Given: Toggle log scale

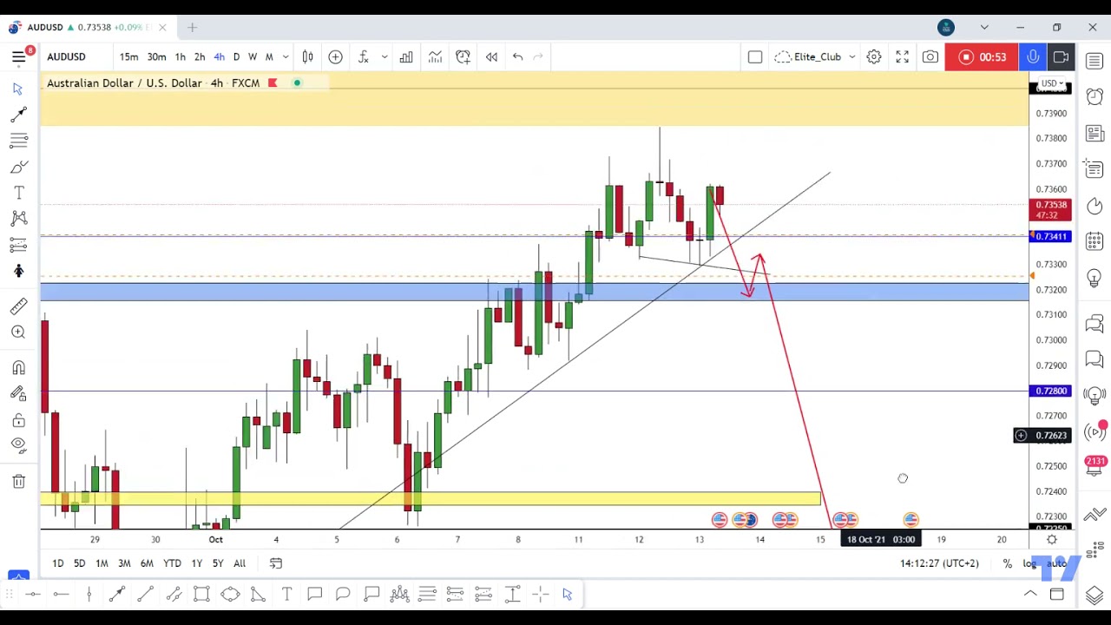Looking at the screenshot, I should coord(1029,564).
